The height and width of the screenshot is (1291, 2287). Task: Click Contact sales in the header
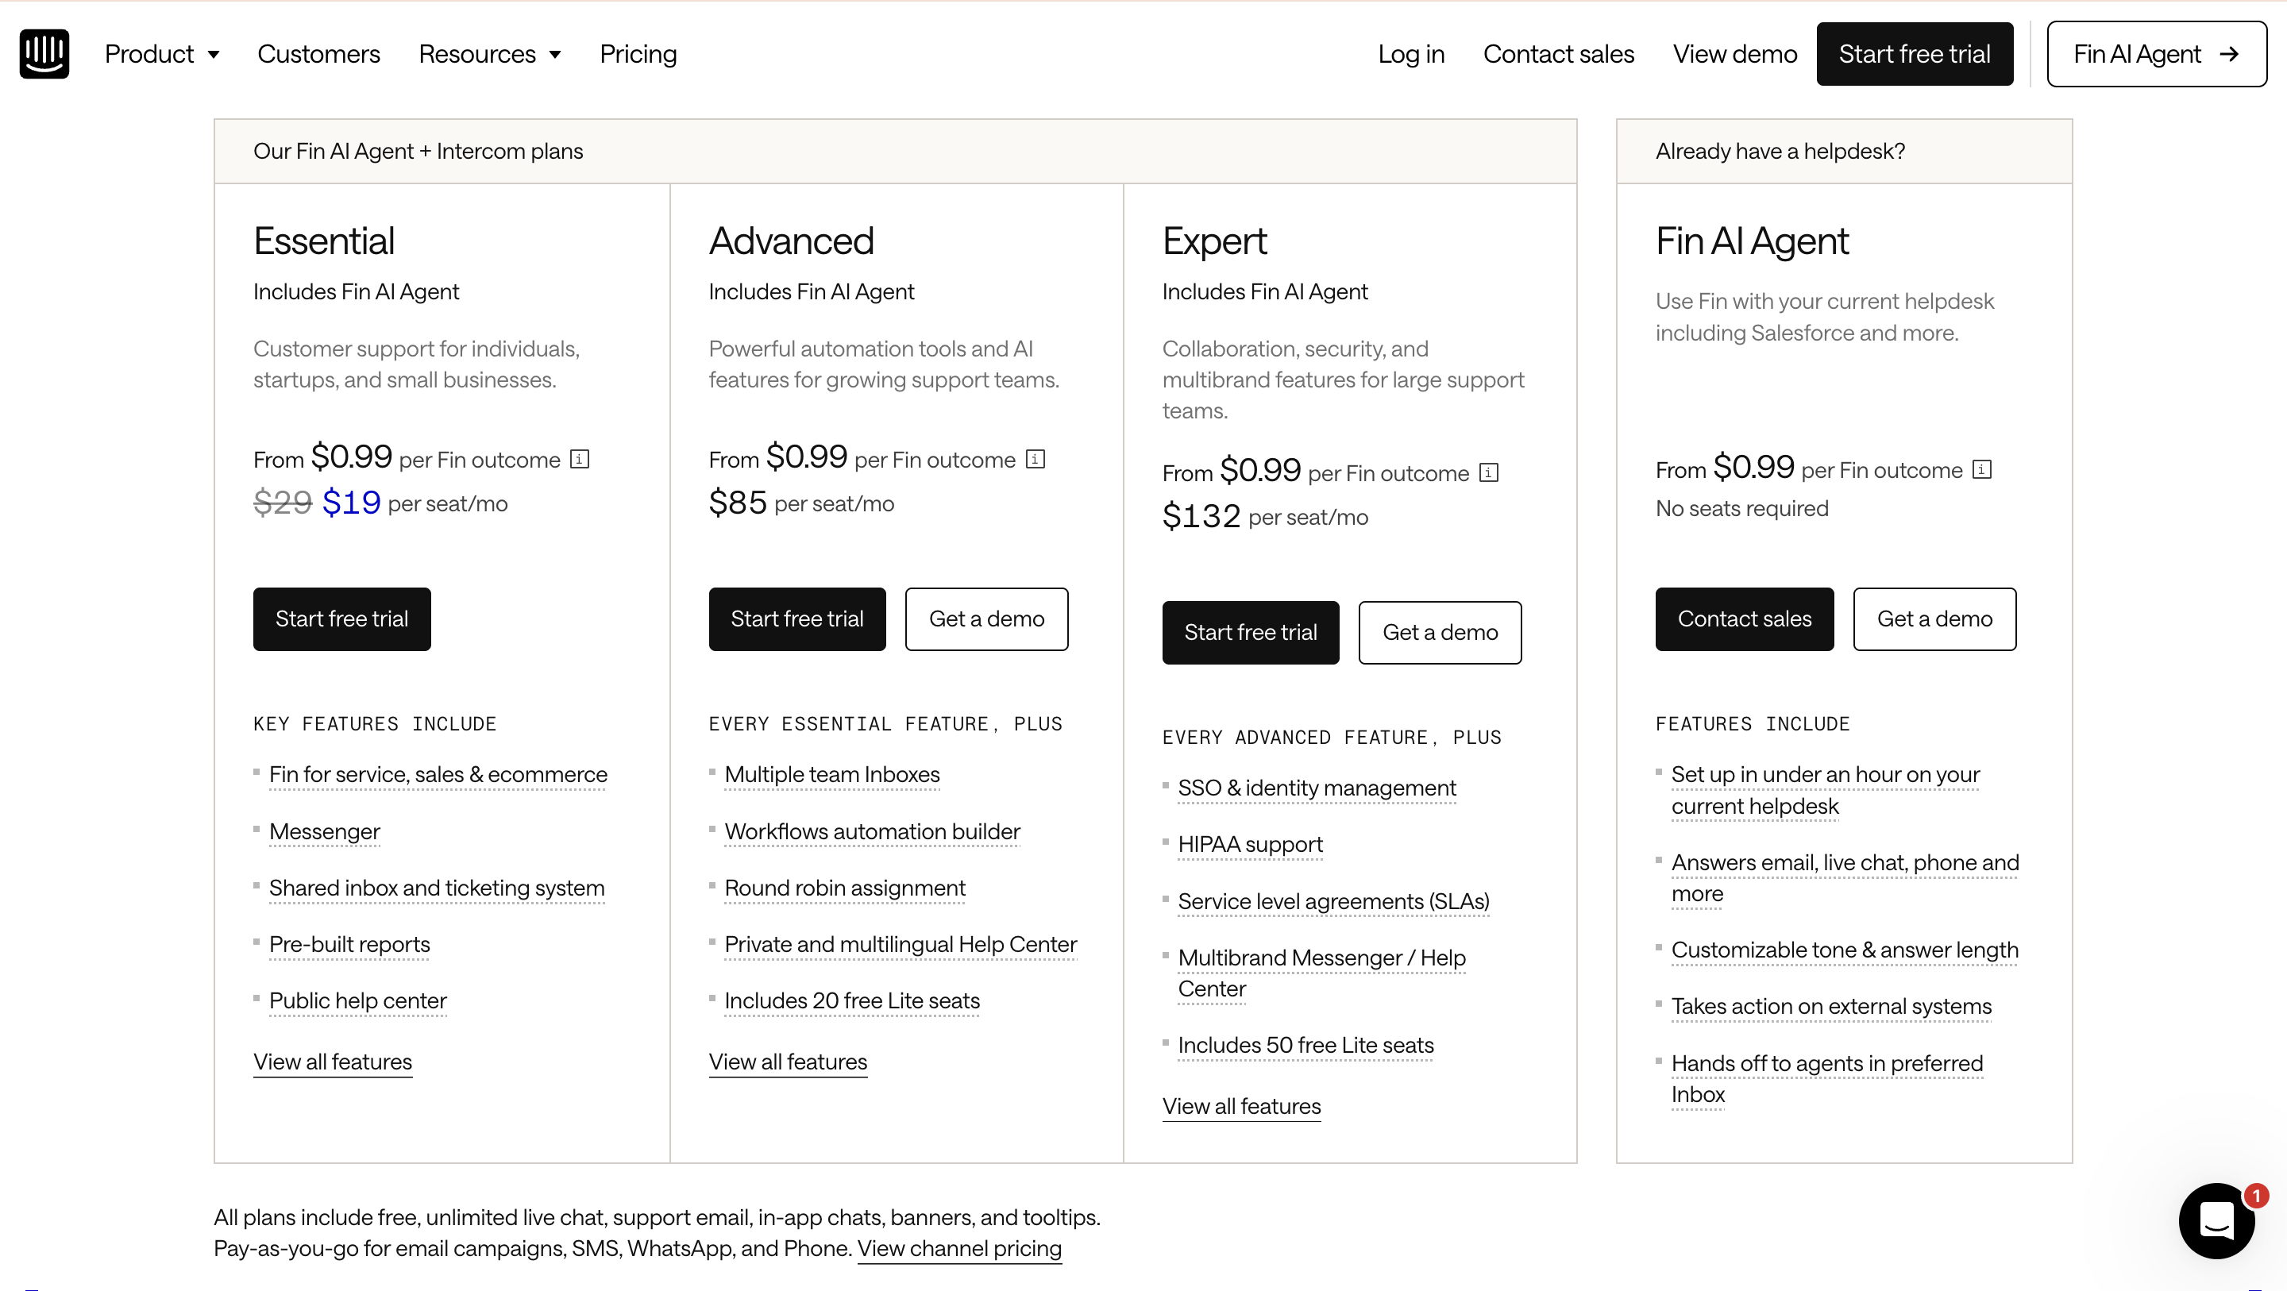pos(1558,54)
